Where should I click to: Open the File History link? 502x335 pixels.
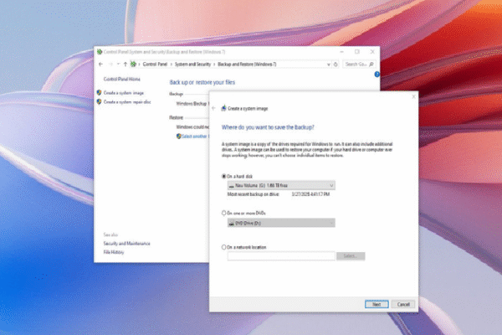[x=113, y=251]
